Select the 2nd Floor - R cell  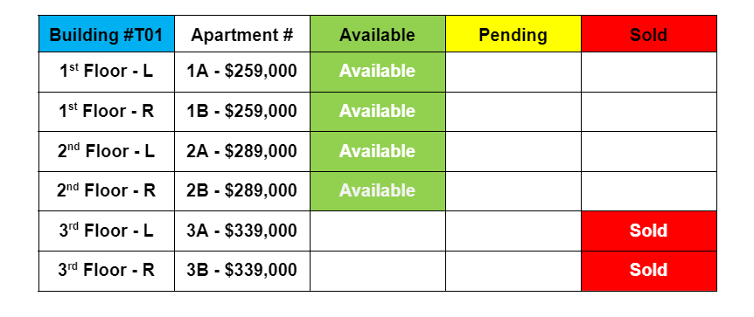(106, 190)
